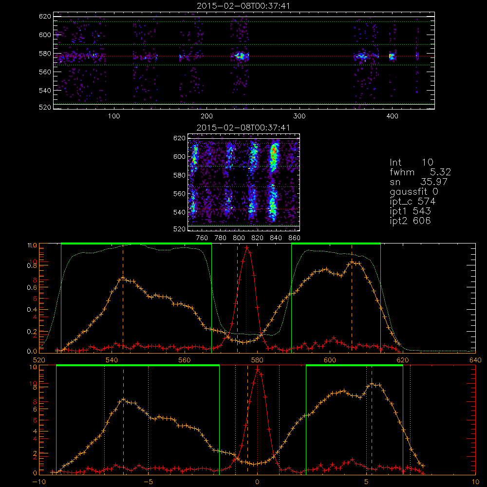Click x-axis label 820 under middle image
Viewport: 487px width, 487px height.
click(258, 238)
